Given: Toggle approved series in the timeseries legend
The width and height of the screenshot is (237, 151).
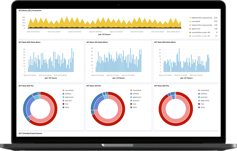Looking at the screenshot, I should click(196, 29).
